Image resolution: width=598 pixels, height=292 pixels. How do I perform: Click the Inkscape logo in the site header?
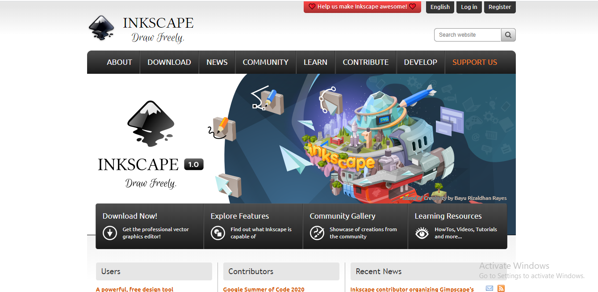(x=141, y=29)
